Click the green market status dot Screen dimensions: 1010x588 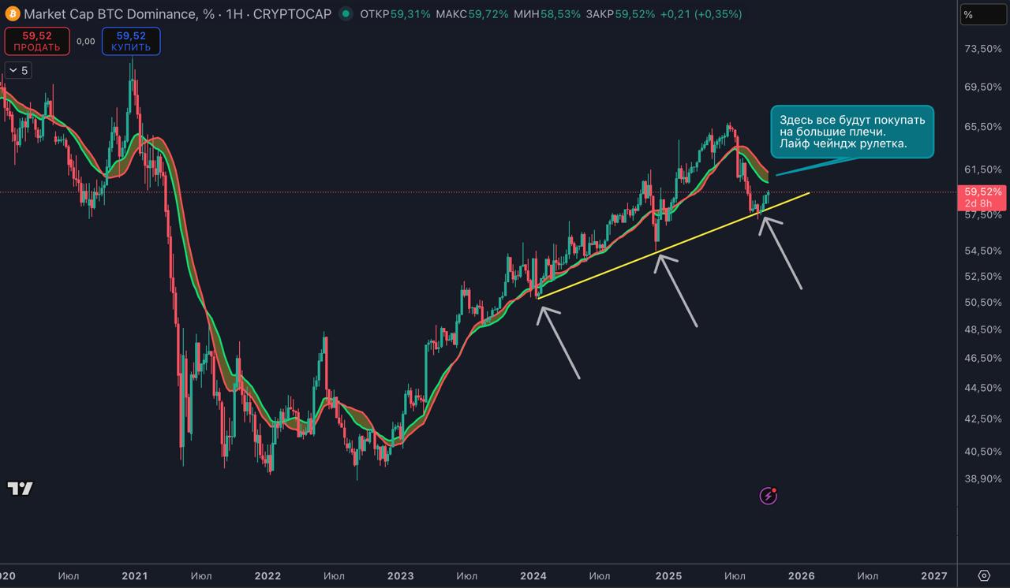coord(346,14)
